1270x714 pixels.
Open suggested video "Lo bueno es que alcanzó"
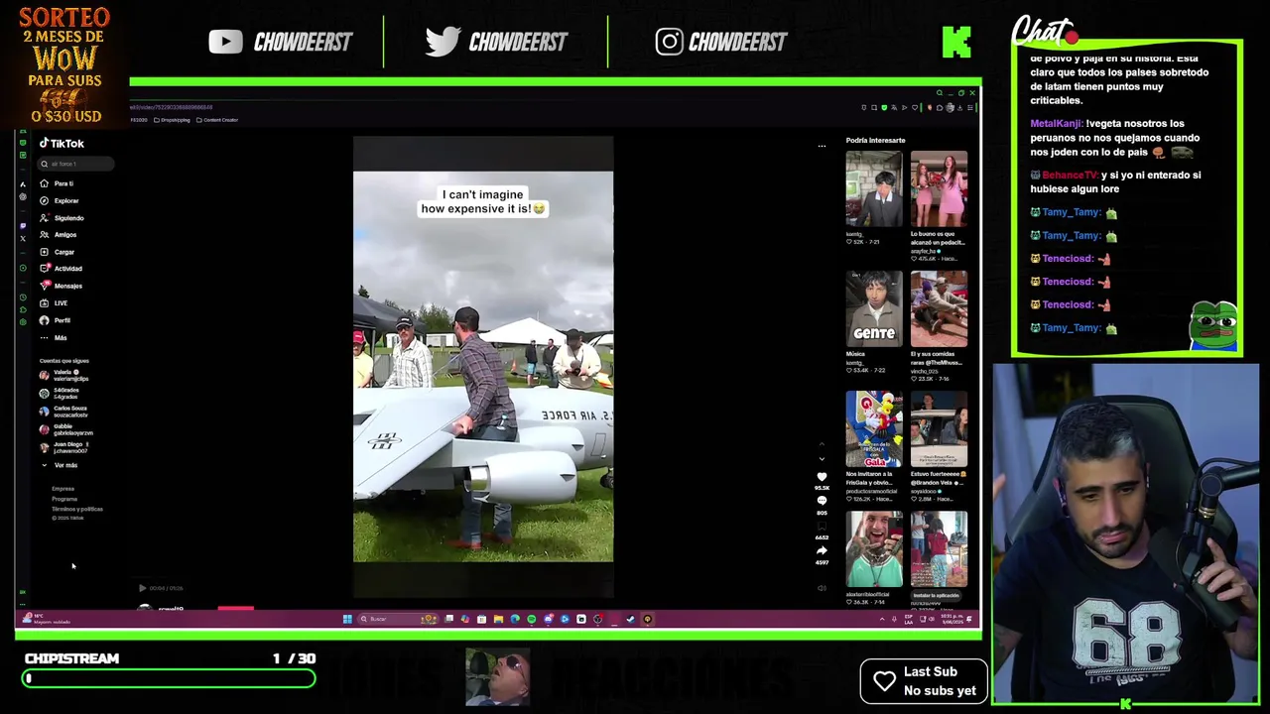[939, 188]
